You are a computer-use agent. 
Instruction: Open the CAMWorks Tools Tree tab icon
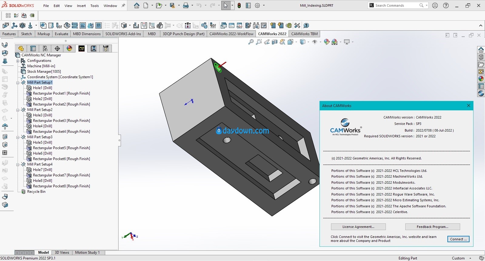pos(105,49)
